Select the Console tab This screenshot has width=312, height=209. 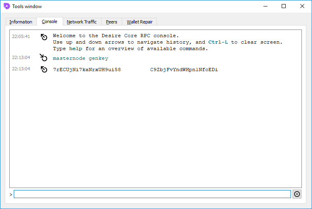pos(49,21)
